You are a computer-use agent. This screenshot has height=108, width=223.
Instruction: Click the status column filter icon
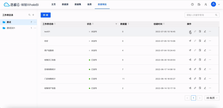(116, 24)
